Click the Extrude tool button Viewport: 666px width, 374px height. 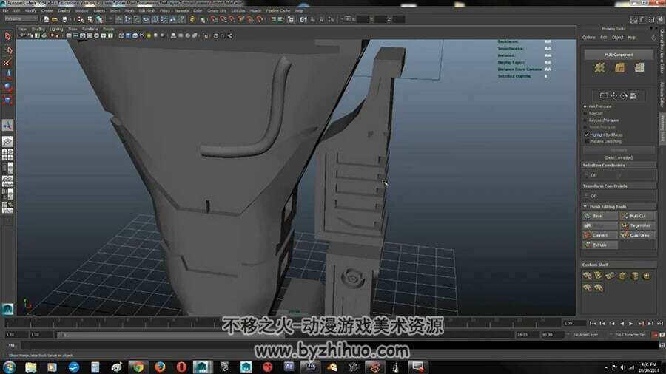tap(600, 245)
